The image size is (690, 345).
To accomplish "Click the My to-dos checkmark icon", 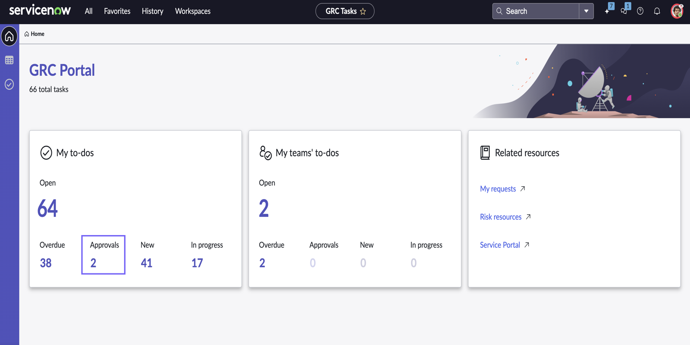I will point(46,153).
